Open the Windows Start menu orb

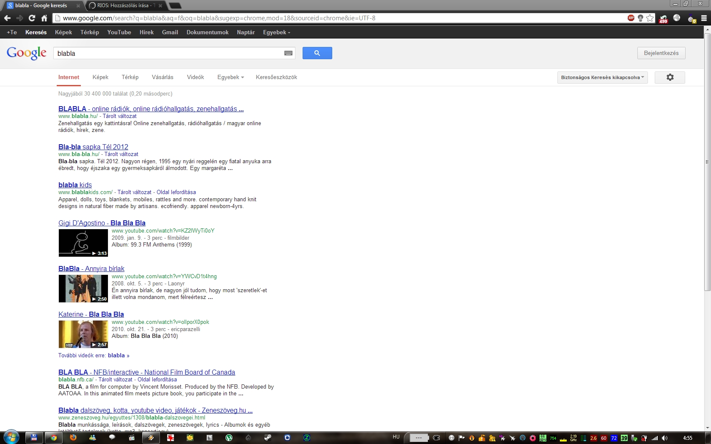11,437
